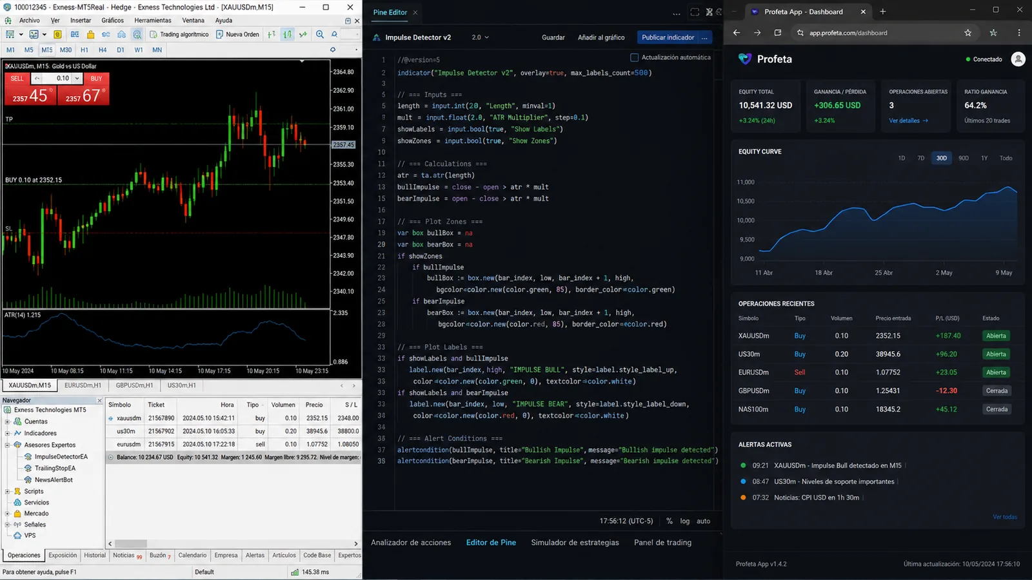
Task: Select the line chart type icon
Action: tap(303, 34)
